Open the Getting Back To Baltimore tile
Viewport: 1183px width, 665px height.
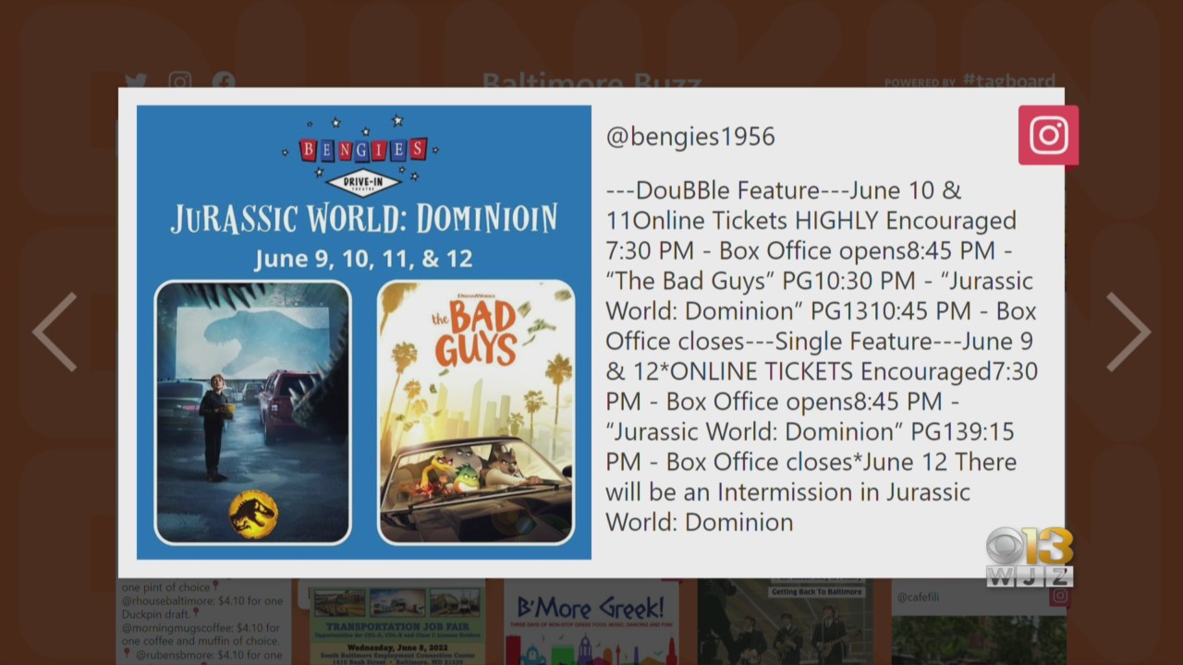786,622
